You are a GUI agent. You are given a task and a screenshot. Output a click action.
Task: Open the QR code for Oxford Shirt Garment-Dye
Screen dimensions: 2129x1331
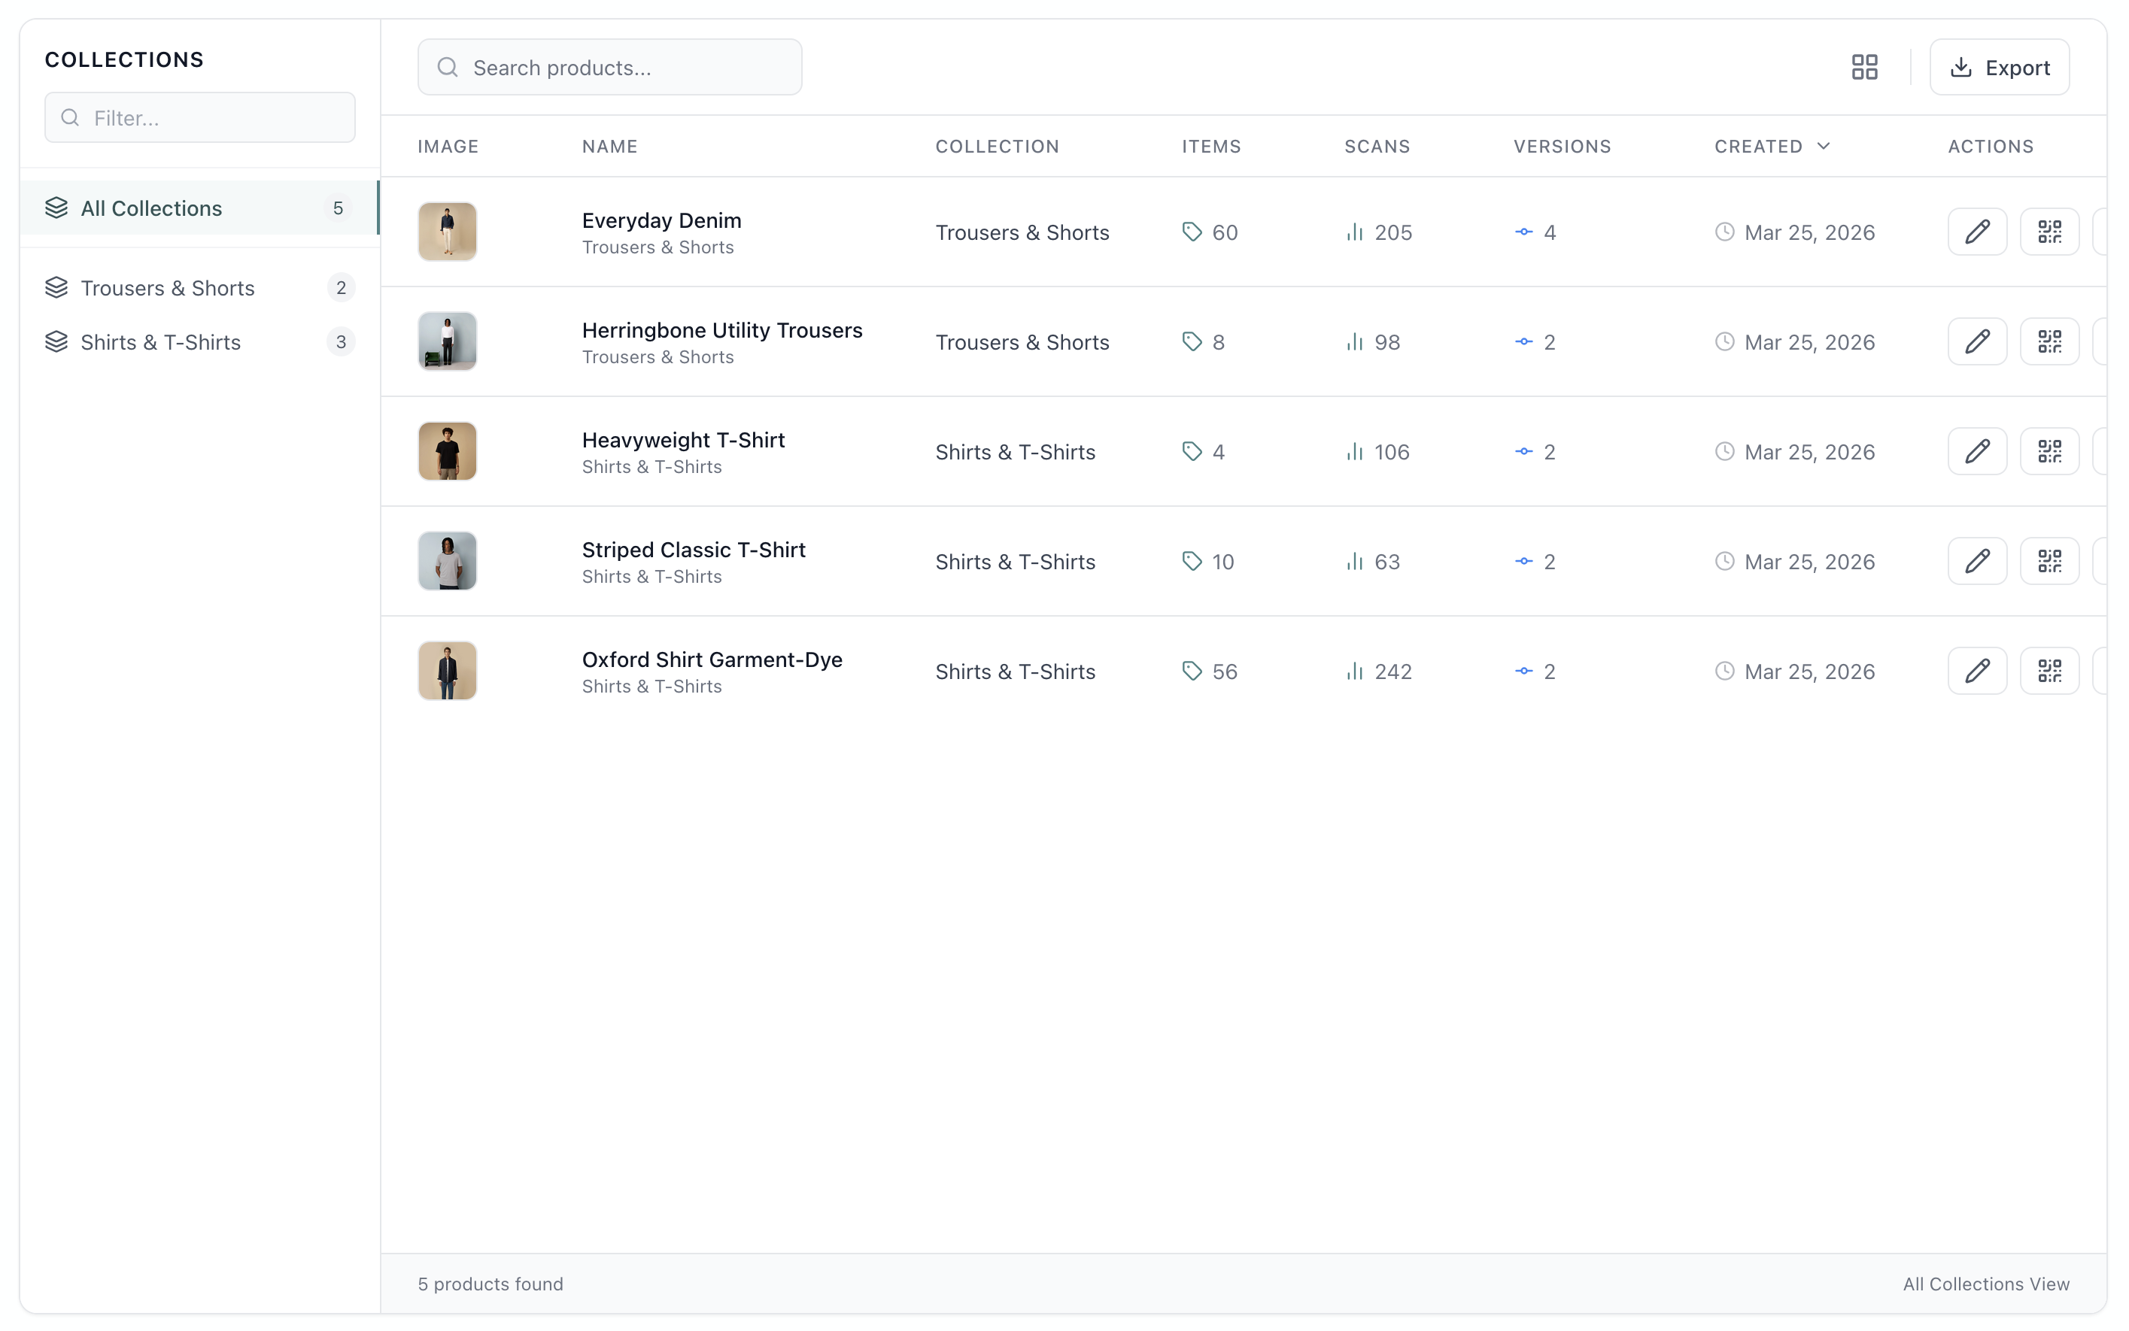(x=2050, y=670)
